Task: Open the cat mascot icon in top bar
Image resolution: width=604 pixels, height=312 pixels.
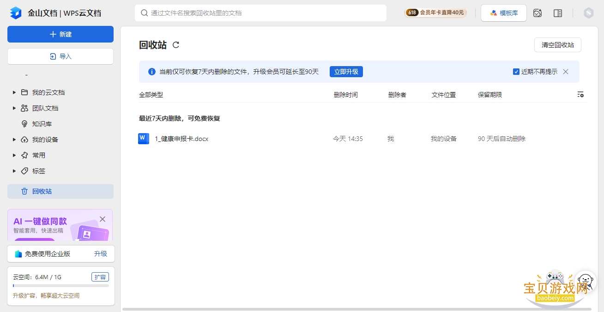Action: [x=538, y=13]
